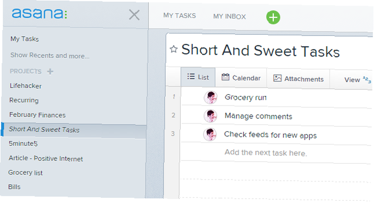Screen dimensions: 374x203
Task: Click the Add the next task field
Action: click(266, 153)
